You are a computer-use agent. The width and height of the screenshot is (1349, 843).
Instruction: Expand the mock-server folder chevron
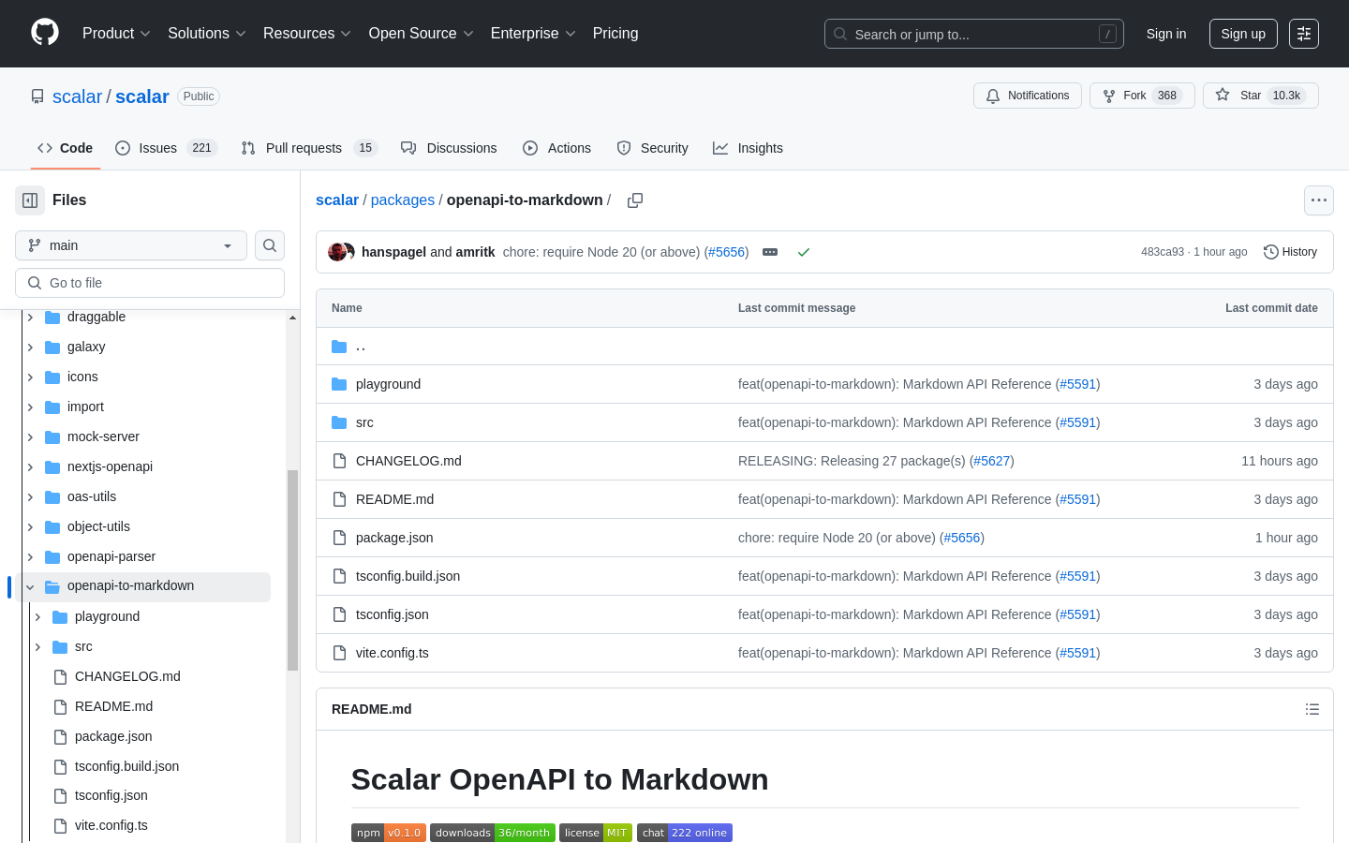pyautogui.click(x=30, y=437)
